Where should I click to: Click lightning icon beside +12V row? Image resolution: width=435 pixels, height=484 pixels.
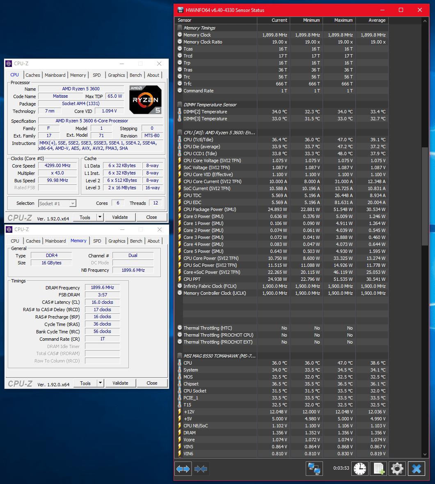[180, 411]
